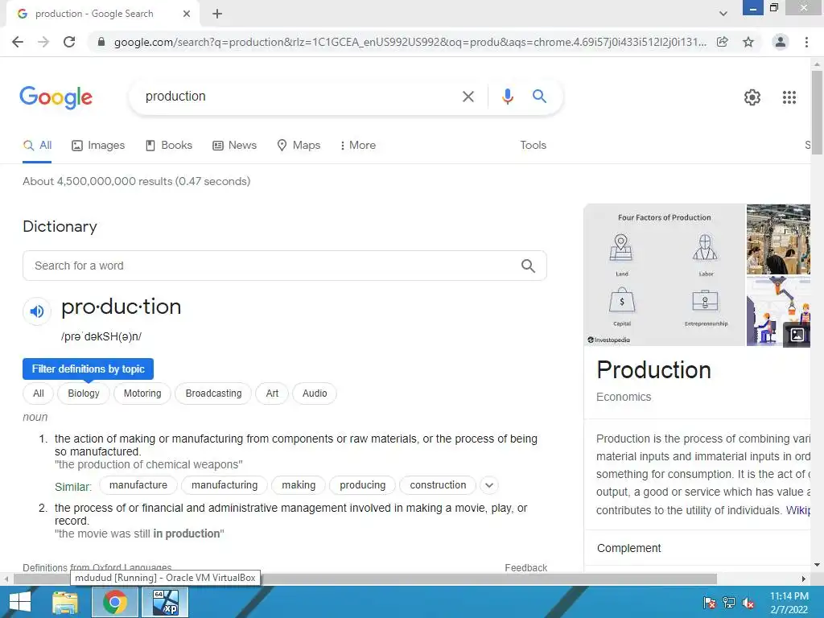824x618 pixels.
Task: Open synonym manufacture
Action: tap(138, 485)
